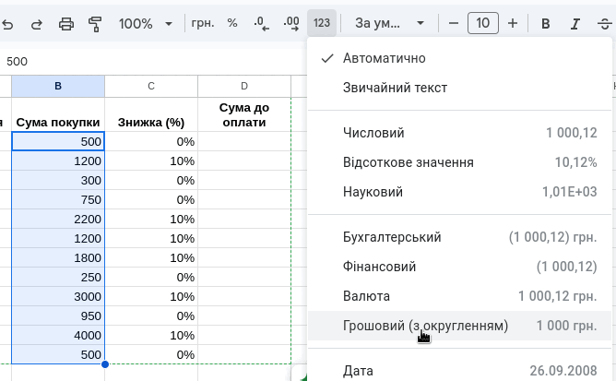Click cell with value 2200
Screen dimensions: 616x381
[58, 219]
